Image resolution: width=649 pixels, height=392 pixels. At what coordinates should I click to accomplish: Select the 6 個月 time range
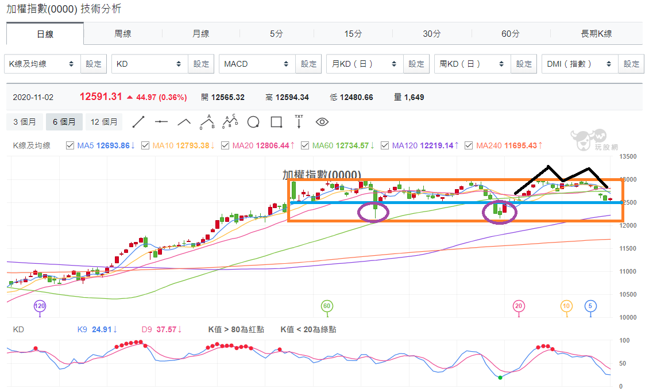coord(64,122)
